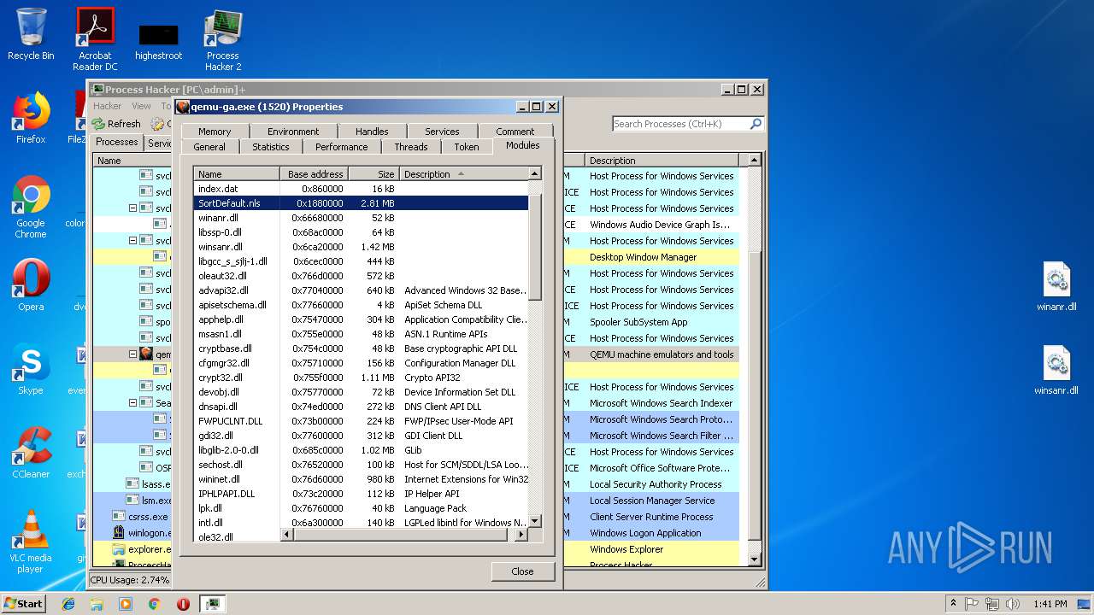Sort modules by Base address column
The image size is (1094, 615).
point(315,174)
